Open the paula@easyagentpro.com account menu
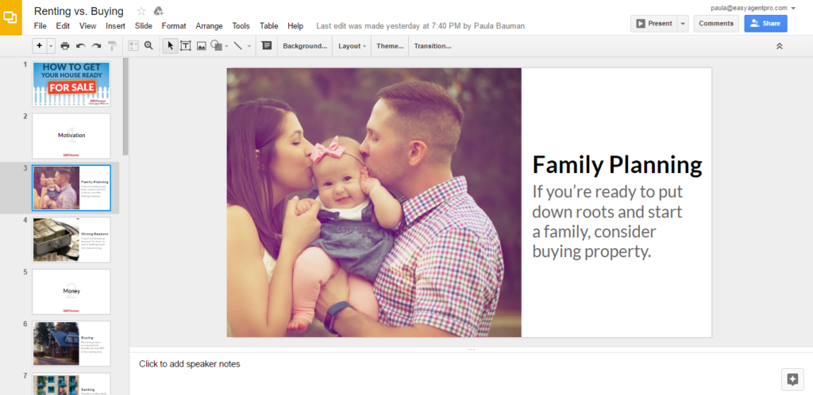The height and width of the screenshot is (395, 813). tap(753, 8)
